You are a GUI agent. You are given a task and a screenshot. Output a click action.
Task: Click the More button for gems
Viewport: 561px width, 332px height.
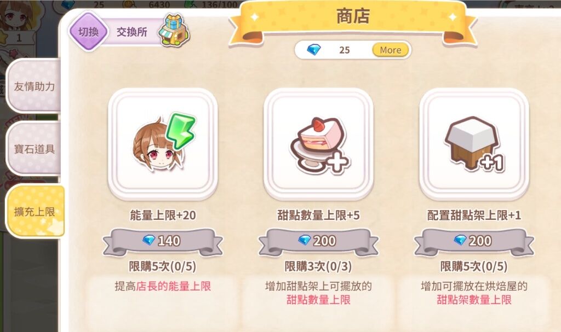pyautogui.click(x=390, y=50)
